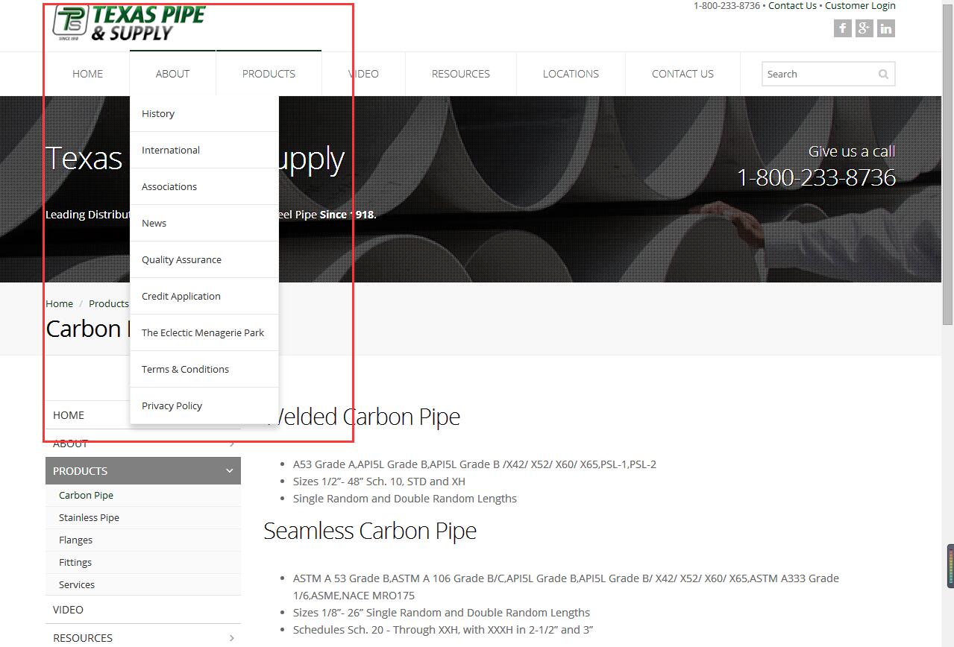Screen dimensions: 954x647
Task: Open HOME in the left sidebar
Action: [x=69, y=415]
